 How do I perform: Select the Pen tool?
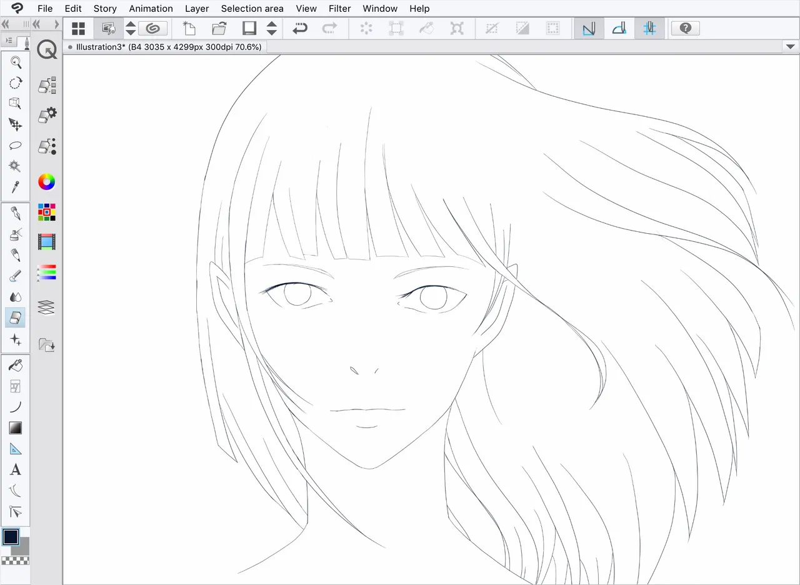[16, 214]
